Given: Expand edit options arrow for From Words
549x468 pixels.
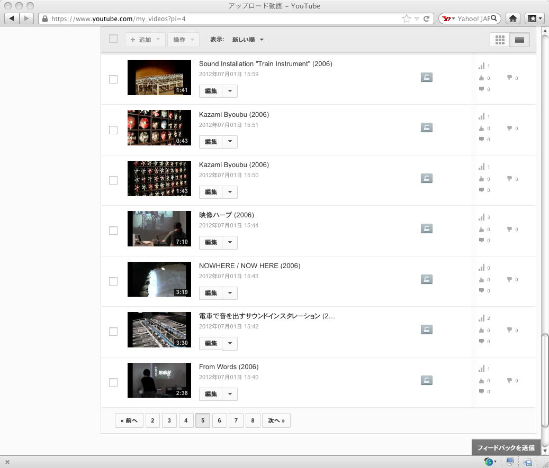Looking at the screenshot, I should coord(230,394).
